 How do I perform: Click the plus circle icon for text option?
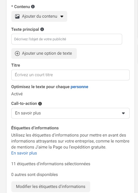tap(17, 53)
